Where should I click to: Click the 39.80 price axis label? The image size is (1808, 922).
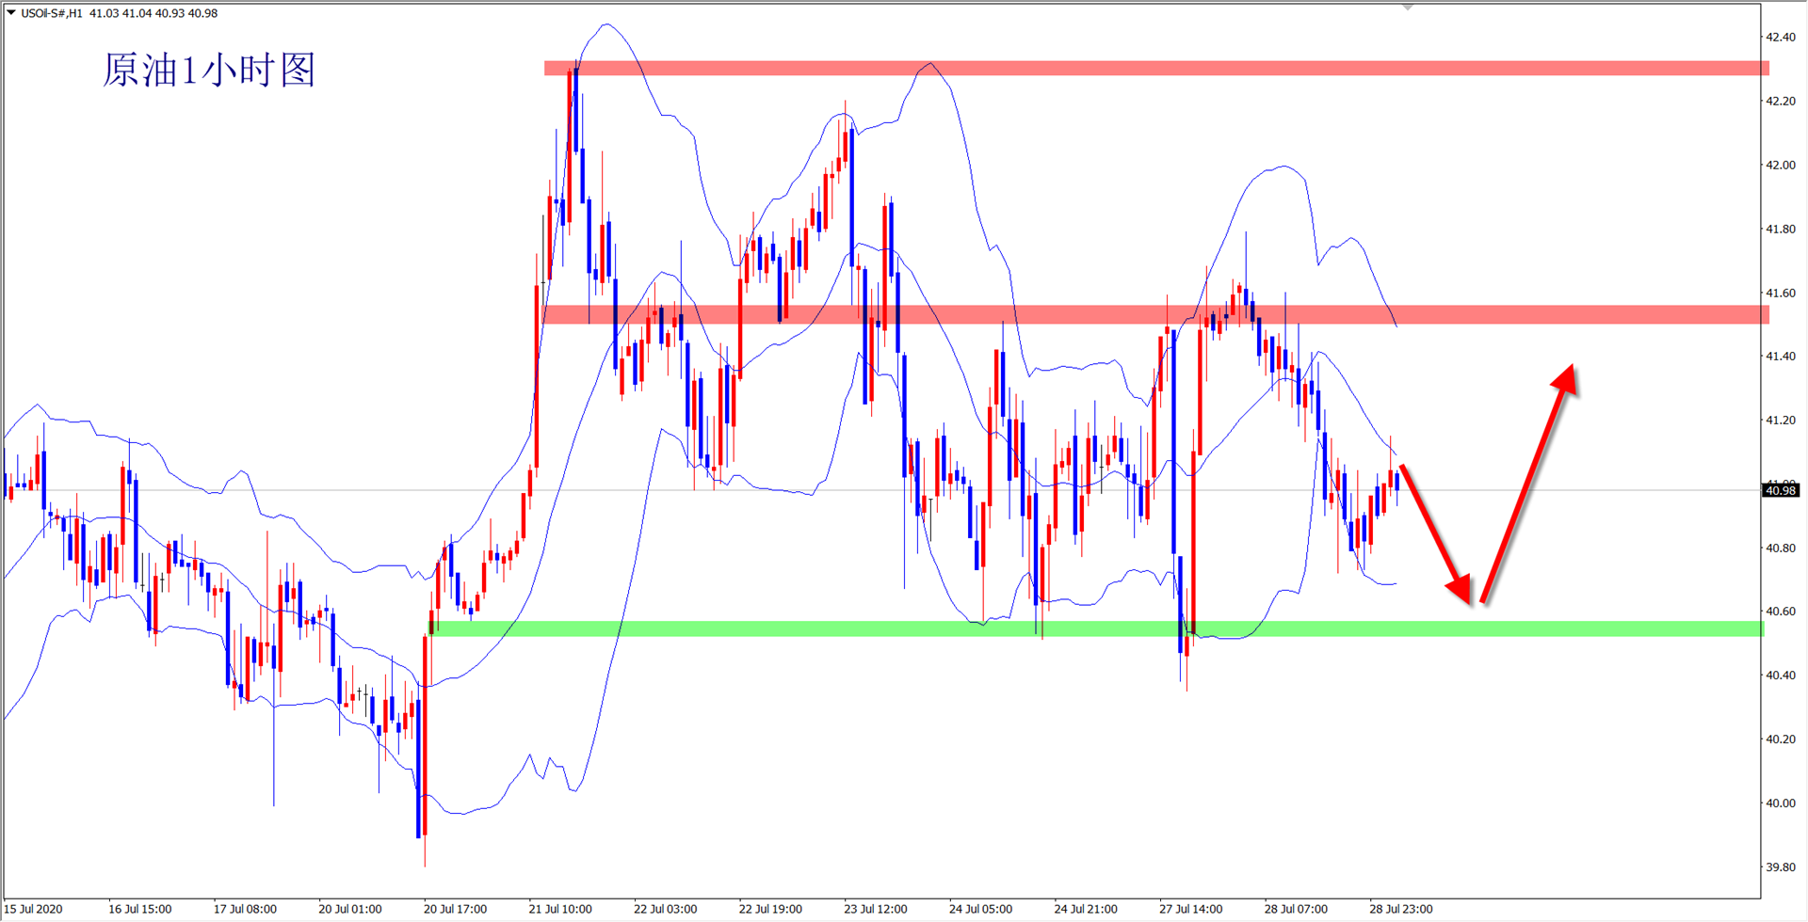tap(1780, 866)
